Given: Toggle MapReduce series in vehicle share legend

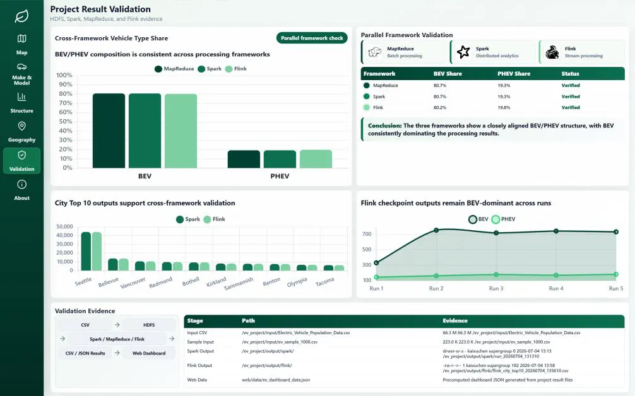Looking at the screenshot, I should [174, 69].
